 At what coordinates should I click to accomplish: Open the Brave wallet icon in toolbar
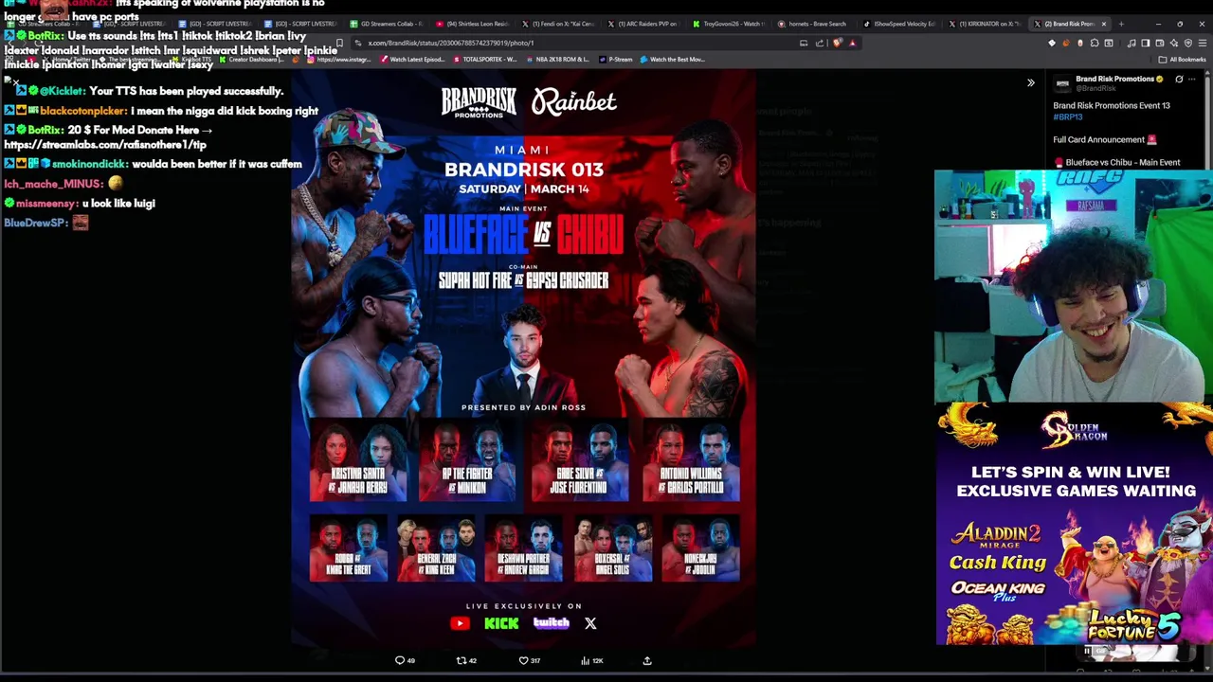[1159, 43]
